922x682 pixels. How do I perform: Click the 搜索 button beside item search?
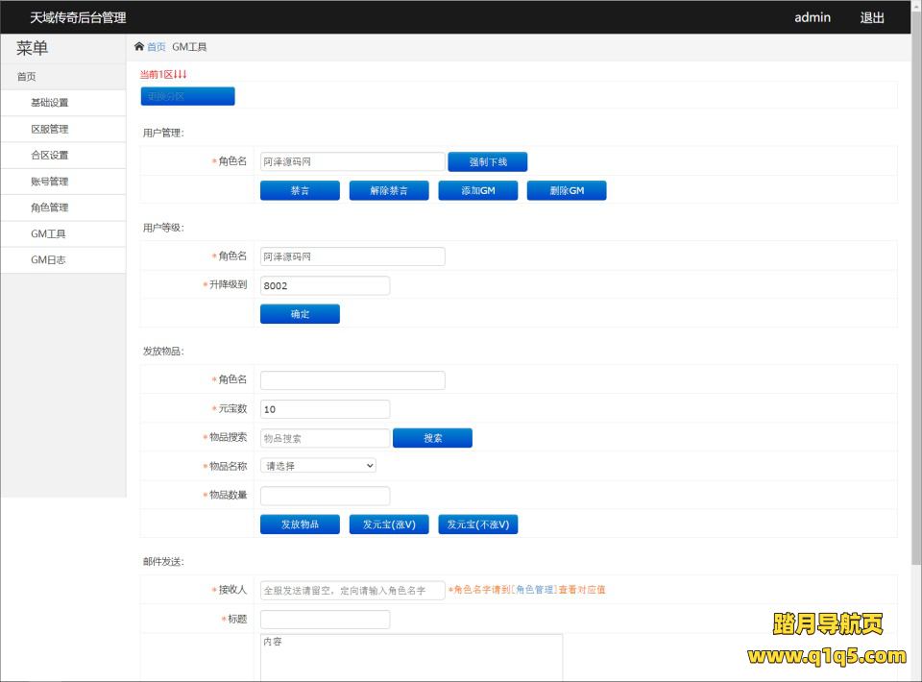(x=432, y=438)
